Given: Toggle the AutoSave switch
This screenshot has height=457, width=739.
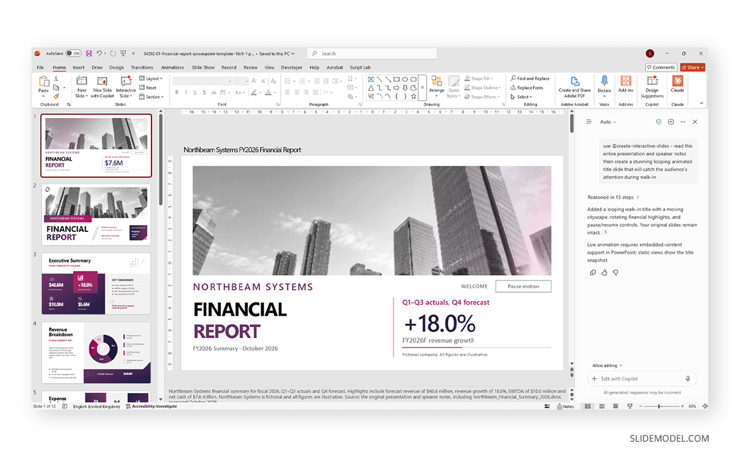Looking at the screenshot, I should tap(73, 54).
